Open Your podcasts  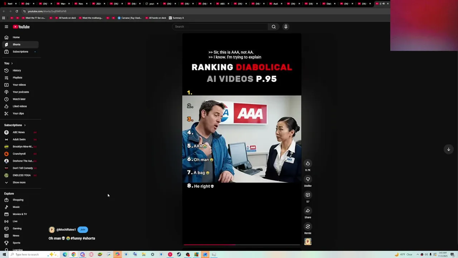[x=20, y=92]
